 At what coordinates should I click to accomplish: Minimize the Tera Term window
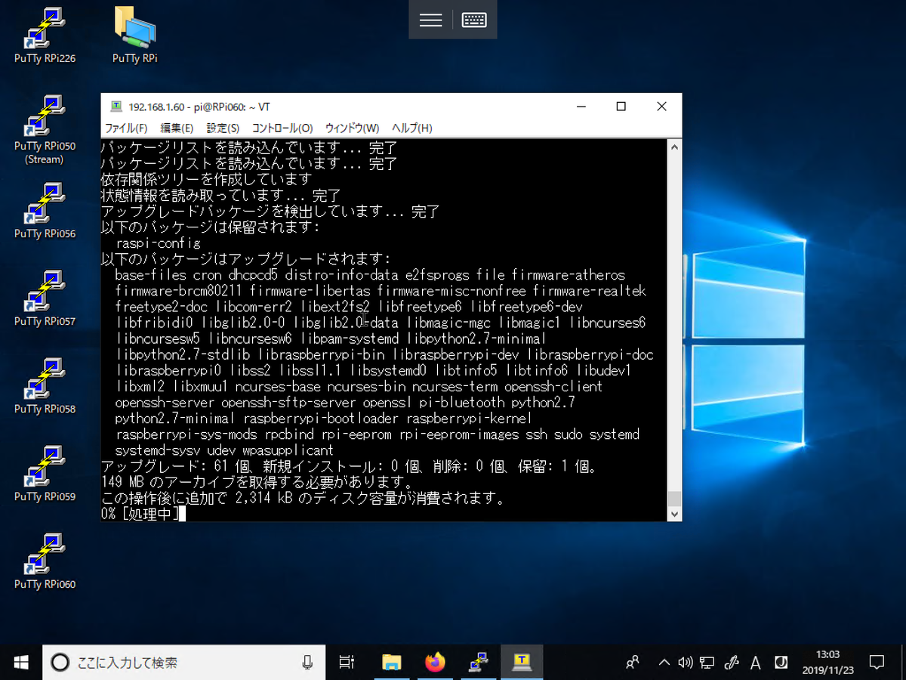coord(580,107)
